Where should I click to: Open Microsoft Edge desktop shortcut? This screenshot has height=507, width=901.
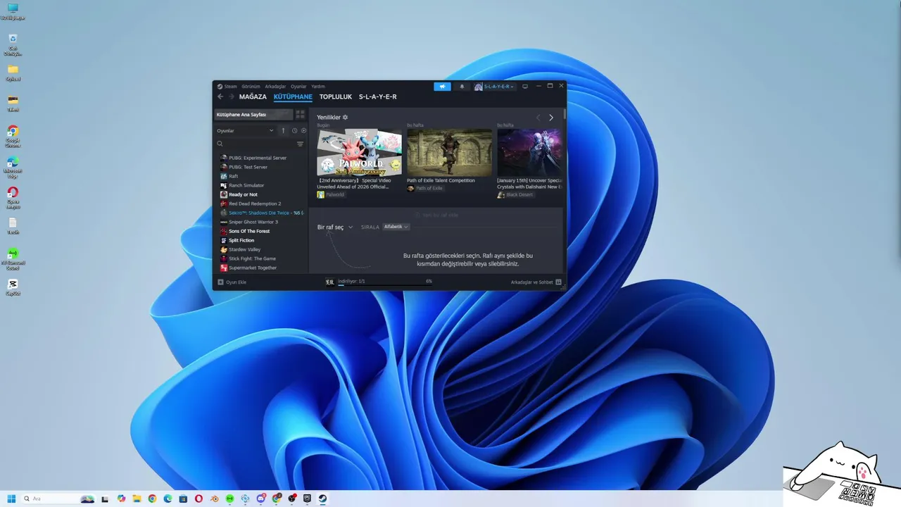pos(13,166)
